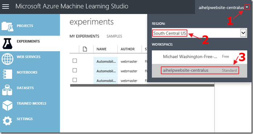
Task: Open WEB SERVICES in the sidebar
Action: [29, 57]
